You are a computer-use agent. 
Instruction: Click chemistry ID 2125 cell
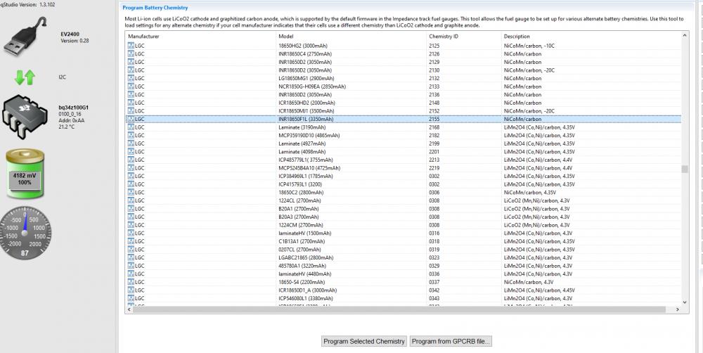click(434, 46)
